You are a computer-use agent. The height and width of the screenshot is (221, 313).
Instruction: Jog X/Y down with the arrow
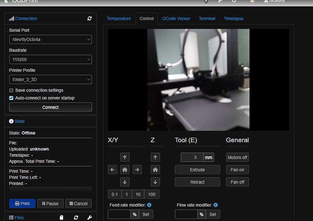pos(125,182)
